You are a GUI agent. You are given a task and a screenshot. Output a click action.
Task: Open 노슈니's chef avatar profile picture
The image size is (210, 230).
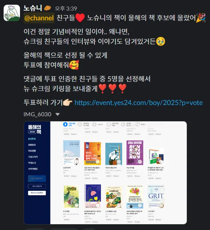click(x=12, y=13)
